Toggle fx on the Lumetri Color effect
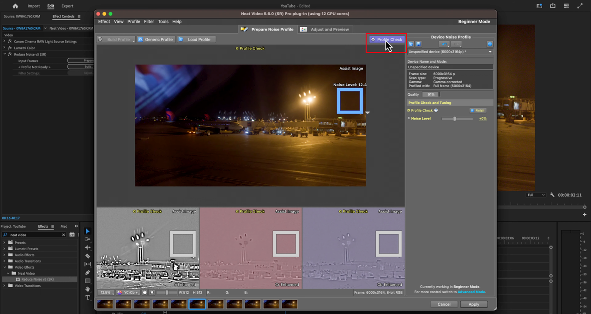Viewport: 591px width, 314px height. click(x=10, y=48)
